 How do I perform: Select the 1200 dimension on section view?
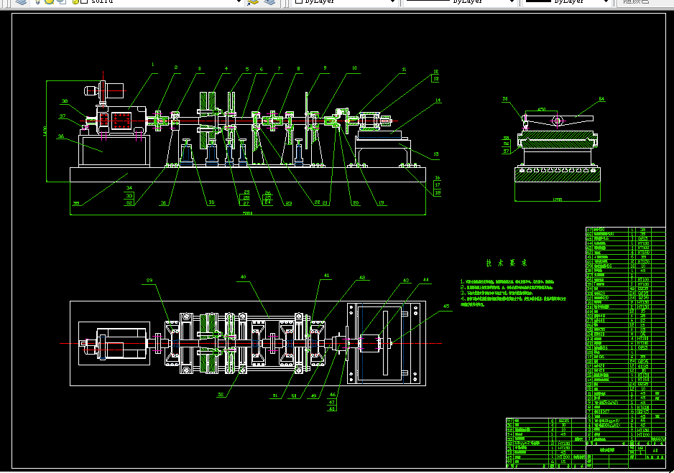point(557,200)
